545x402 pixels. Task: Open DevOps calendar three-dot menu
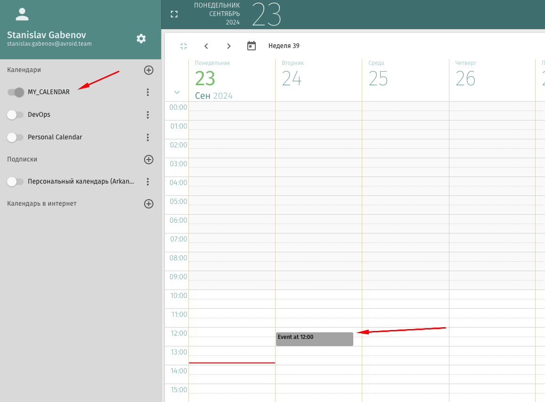148,115
